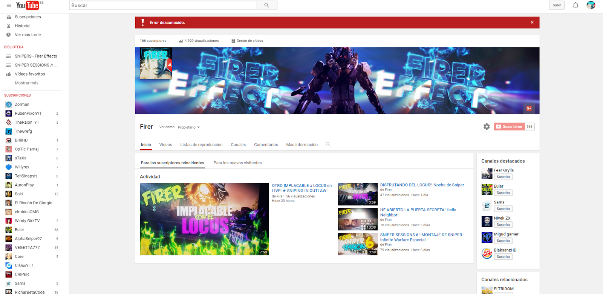
Task: Switch to the Vídeos tab
Action: click(x=165, y=145)
